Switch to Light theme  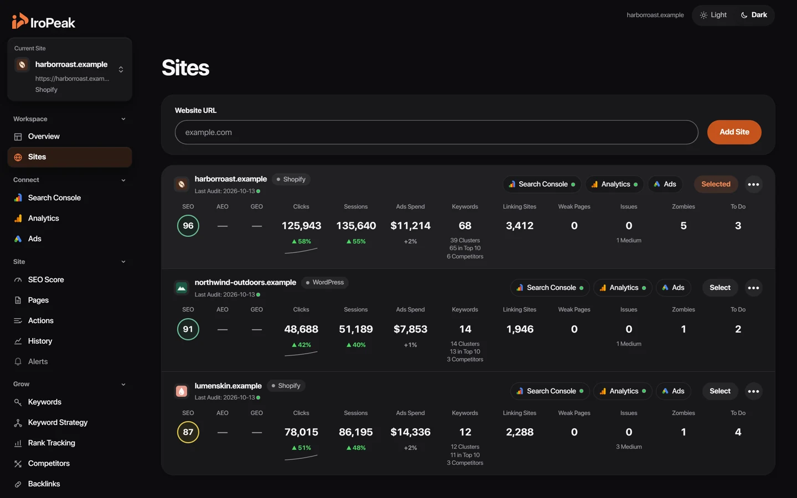tap(713, 15)
